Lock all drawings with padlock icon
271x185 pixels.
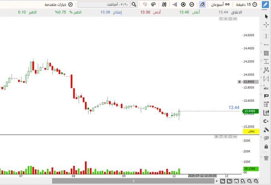tap(266, 147)
